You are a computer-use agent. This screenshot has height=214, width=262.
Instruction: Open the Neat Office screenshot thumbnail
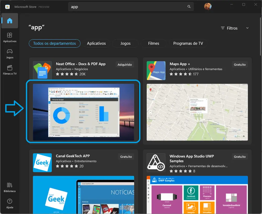[83, 112]
